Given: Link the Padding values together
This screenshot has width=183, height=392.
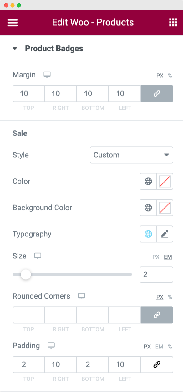Looking at the screenshot, I should (x=157, y=364).
